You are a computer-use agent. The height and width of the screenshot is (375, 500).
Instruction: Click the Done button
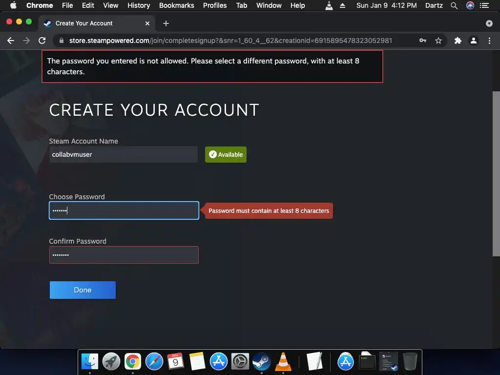click(83, 290)
